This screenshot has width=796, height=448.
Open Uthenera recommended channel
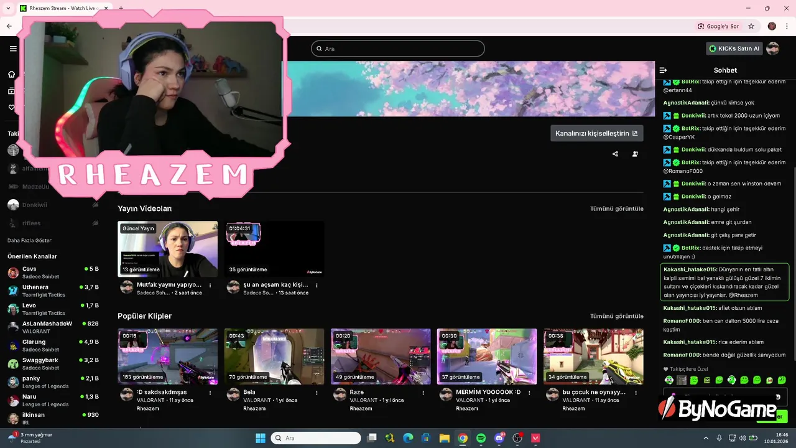coord(53,291)
